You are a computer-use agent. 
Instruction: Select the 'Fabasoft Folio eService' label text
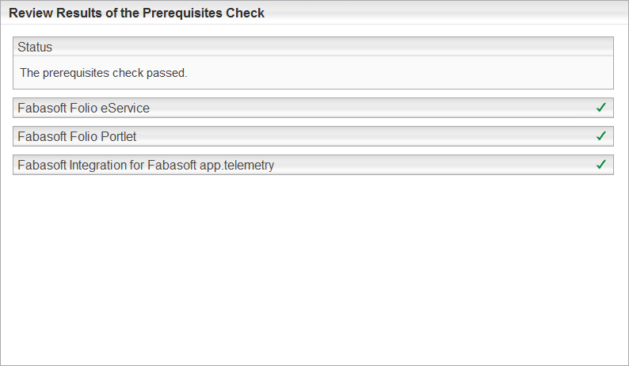pyautogui.click(x=83, y=108)
